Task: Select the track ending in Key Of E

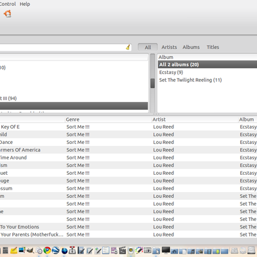Action: tap(10, 127)
